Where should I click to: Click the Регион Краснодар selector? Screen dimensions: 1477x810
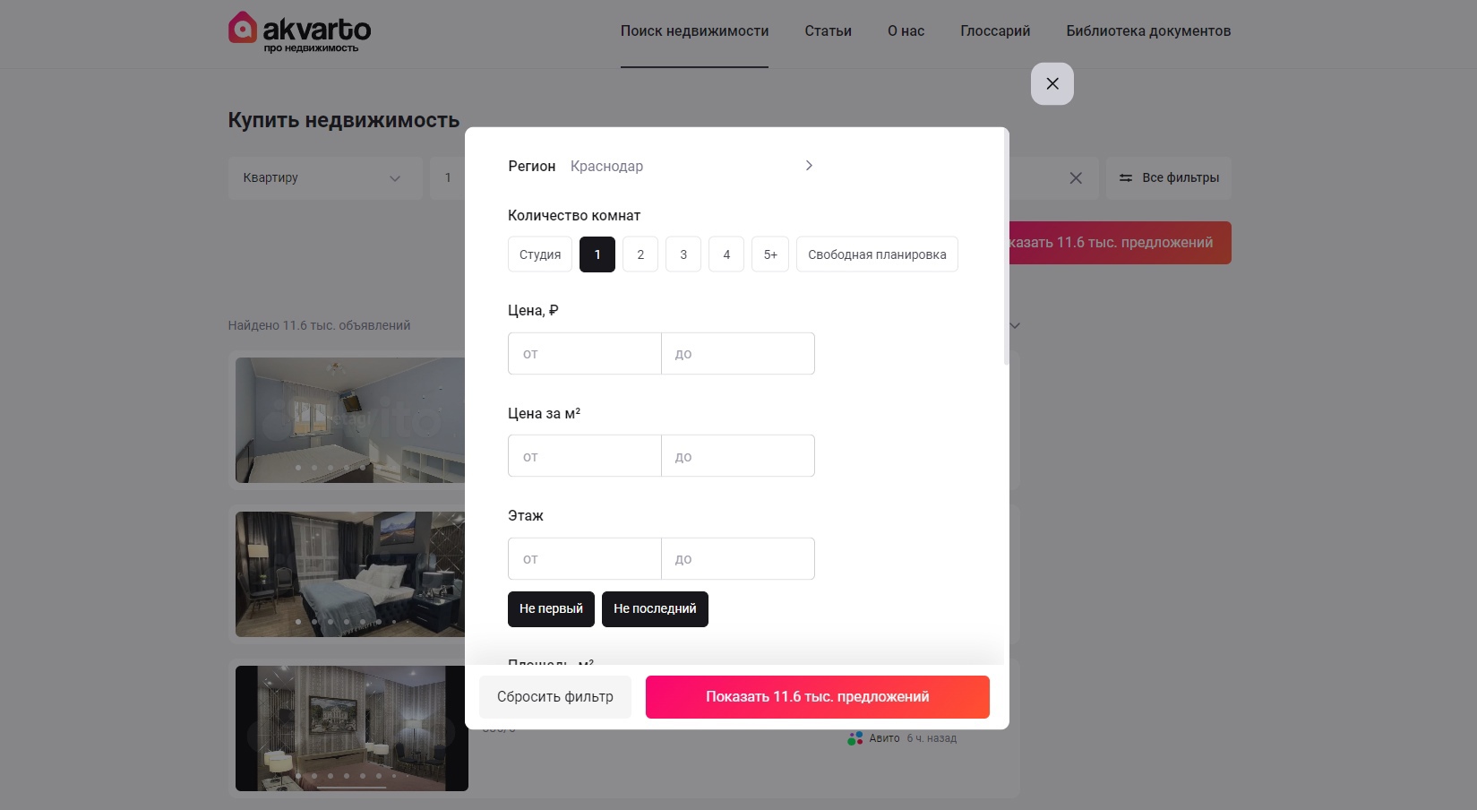pos(661,166)
